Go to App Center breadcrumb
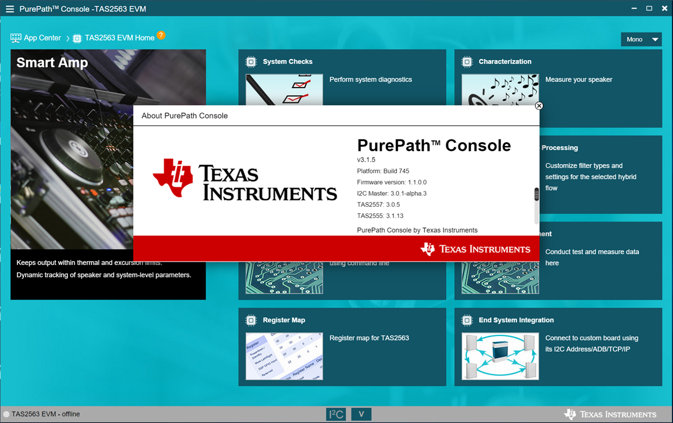Viewport: 673px width, 423px height. click(x=42, y=38)
